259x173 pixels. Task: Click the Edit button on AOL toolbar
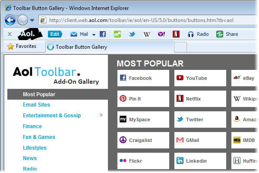click(x=55, y=34)
